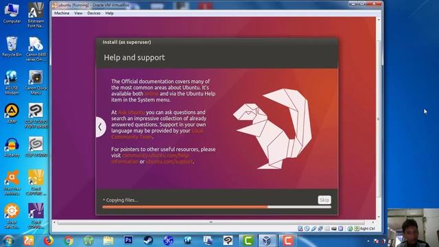439x247 pixels.
Task: Click the hard disk activity status icon
Action: tap(300, 228)
